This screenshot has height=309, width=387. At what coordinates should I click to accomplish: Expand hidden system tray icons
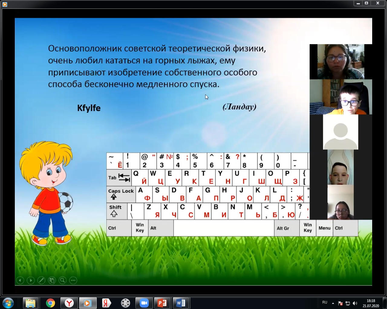pyautogui.click(x=333, y=303)
